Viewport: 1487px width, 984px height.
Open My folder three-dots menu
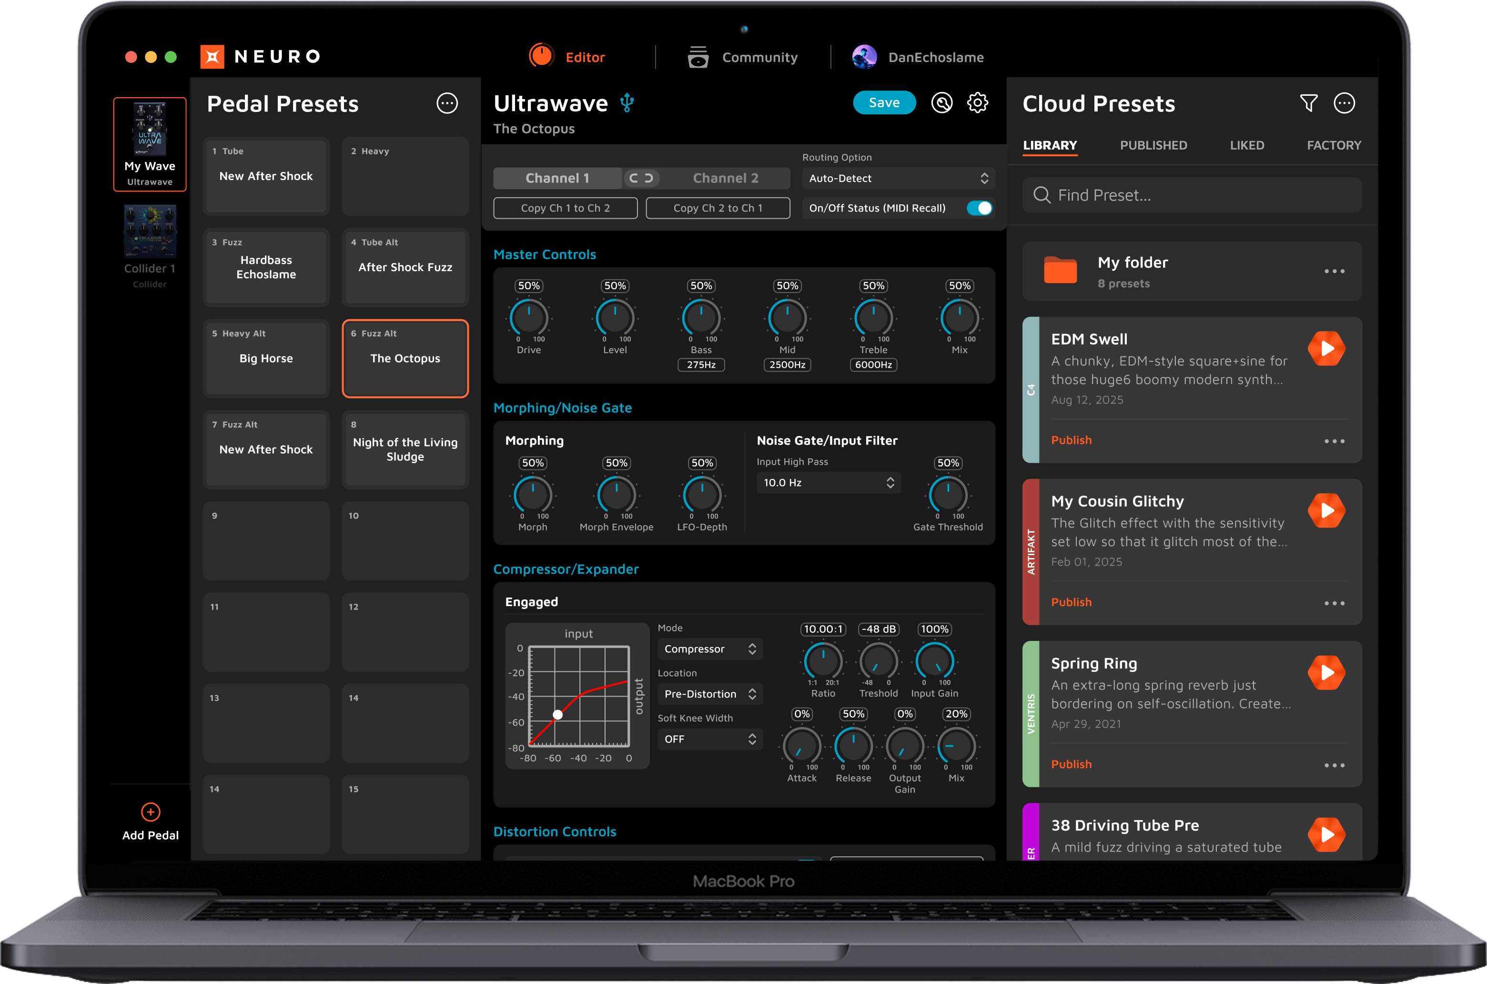1334,271
